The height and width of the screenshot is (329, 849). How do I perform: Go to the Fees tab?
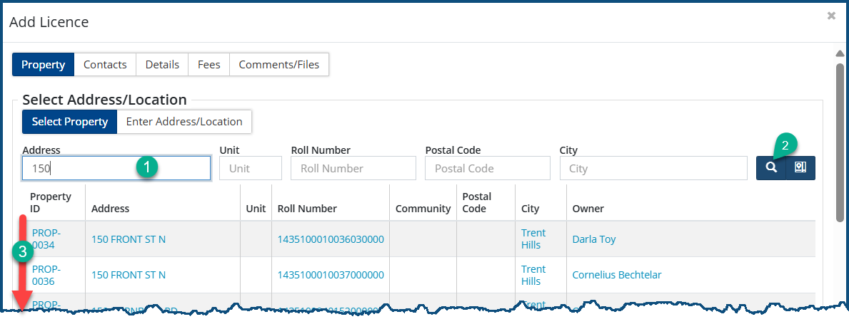coord(209,64)
